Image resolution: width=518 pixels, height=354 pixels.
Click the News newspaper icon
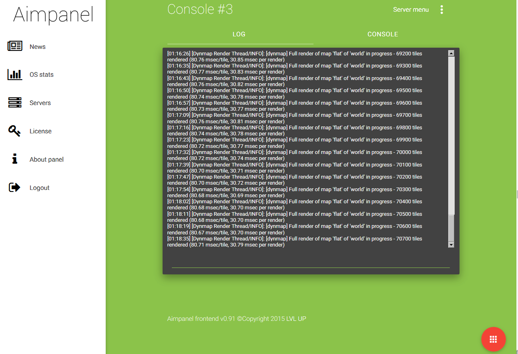[15, 46]
